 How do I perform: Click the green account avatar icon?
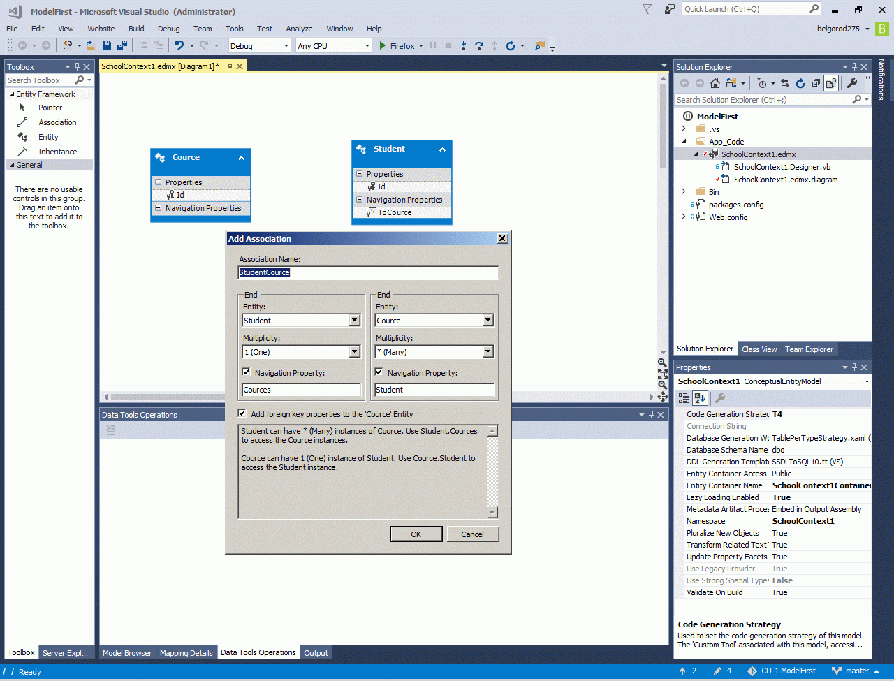click(883, 29)
